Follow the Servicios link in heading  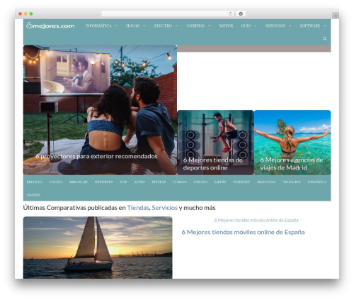click(164, 208)
